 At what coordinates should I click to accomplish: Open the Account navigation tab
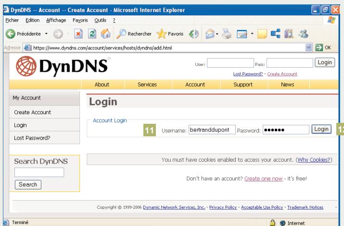[x=195, y=84]
